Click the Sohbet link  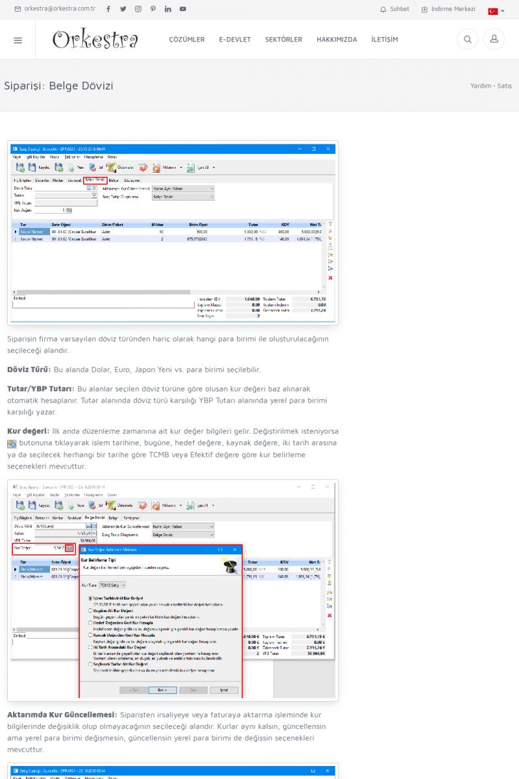tap(394, 9)
